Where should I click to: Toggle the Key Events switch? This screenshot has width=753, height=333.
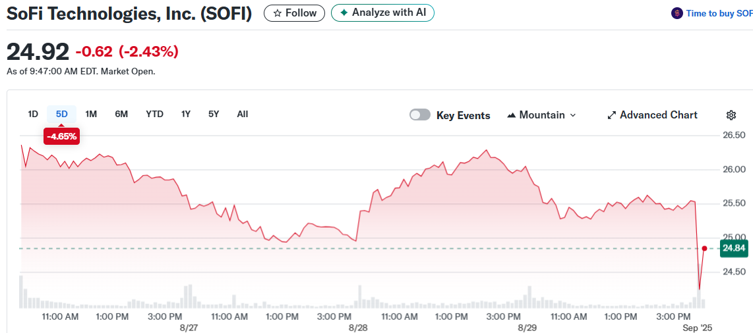(x=420, y=115)
